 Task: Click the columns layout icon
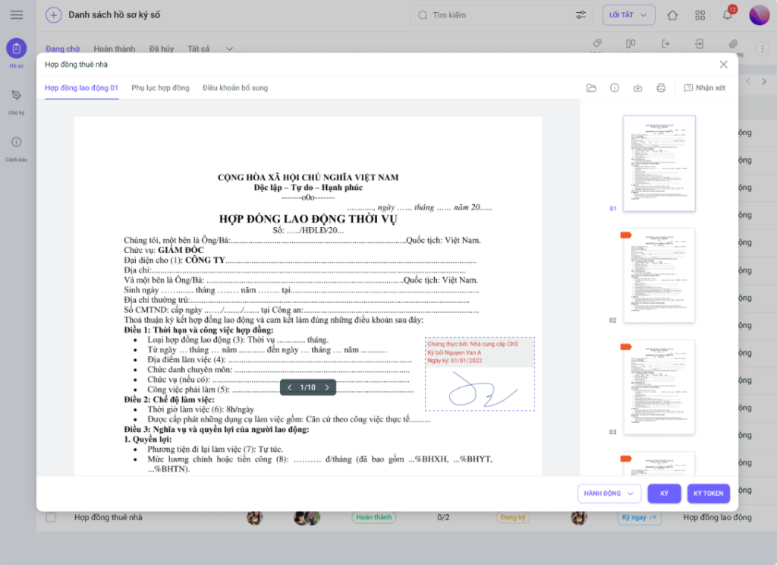tap(631, 43)
